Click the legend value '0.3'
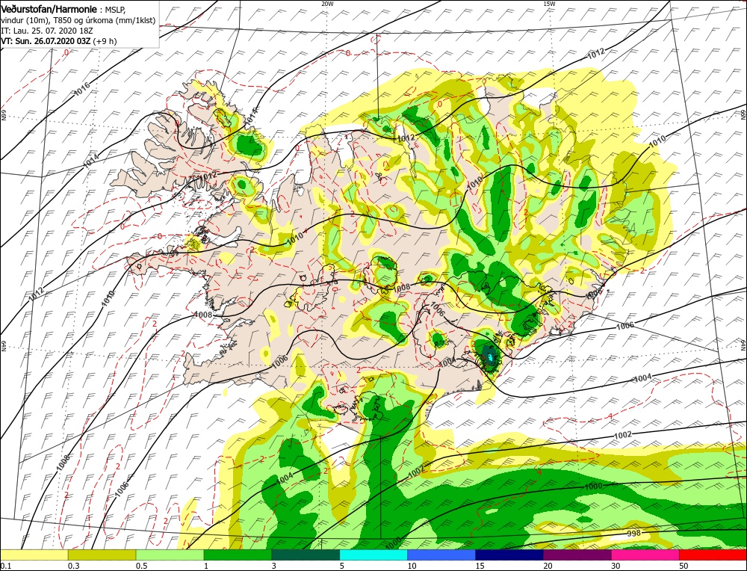The height and width of the screenshot is (571, 747). [x=73, y=566]
